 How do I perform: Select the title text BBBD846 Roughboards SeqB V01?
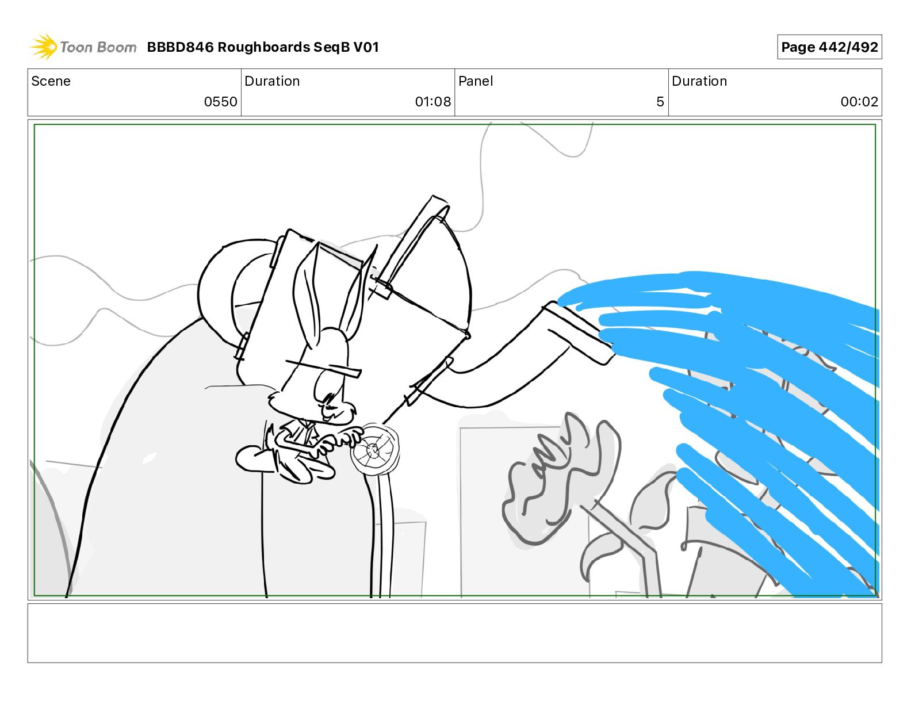263,47
